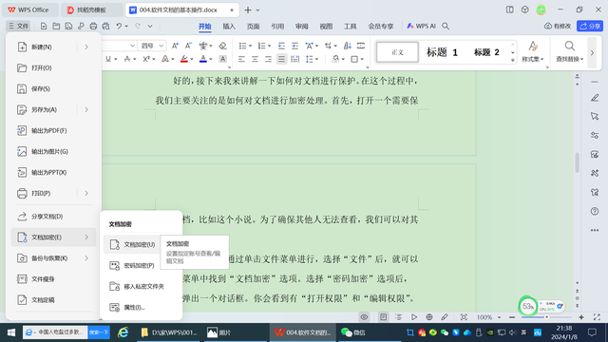Click the zoom in plus button

point(581,317)
